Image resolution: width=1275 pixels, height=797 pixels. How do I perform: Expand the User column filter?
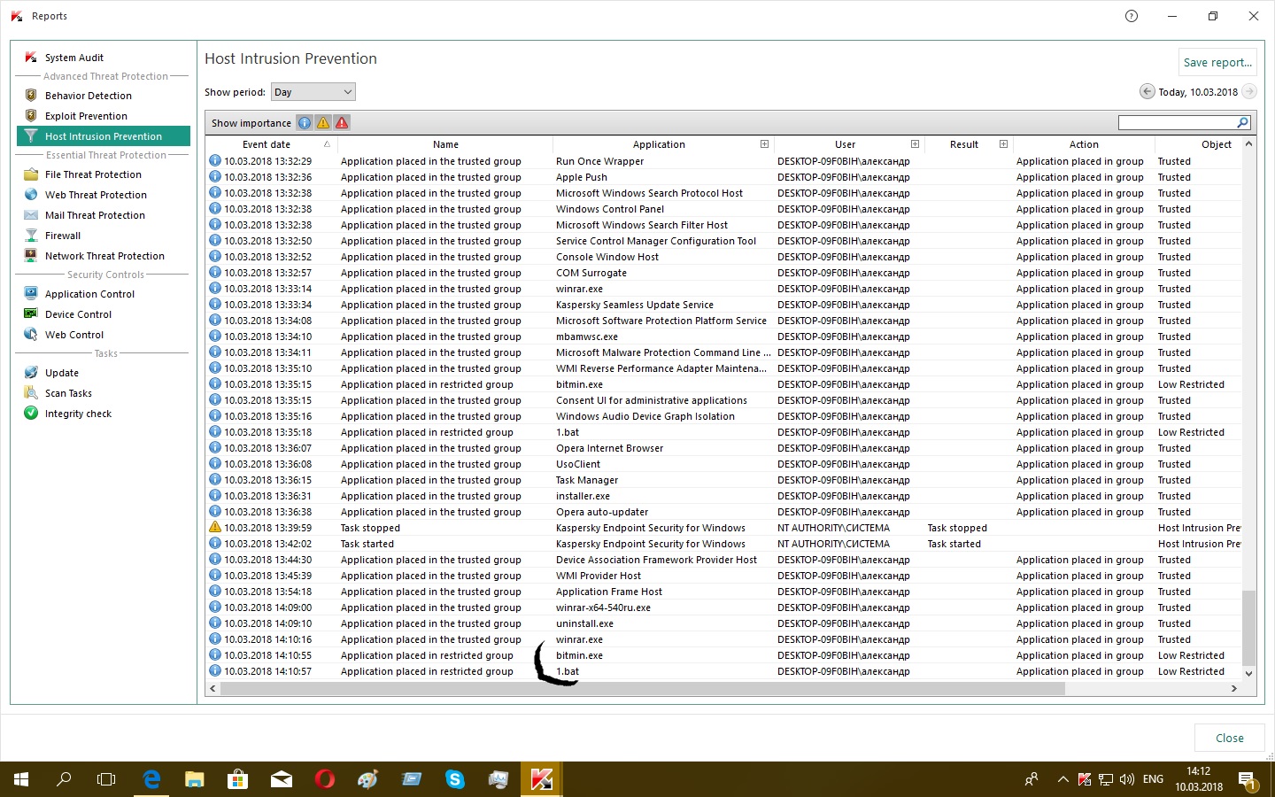[915, 143]
